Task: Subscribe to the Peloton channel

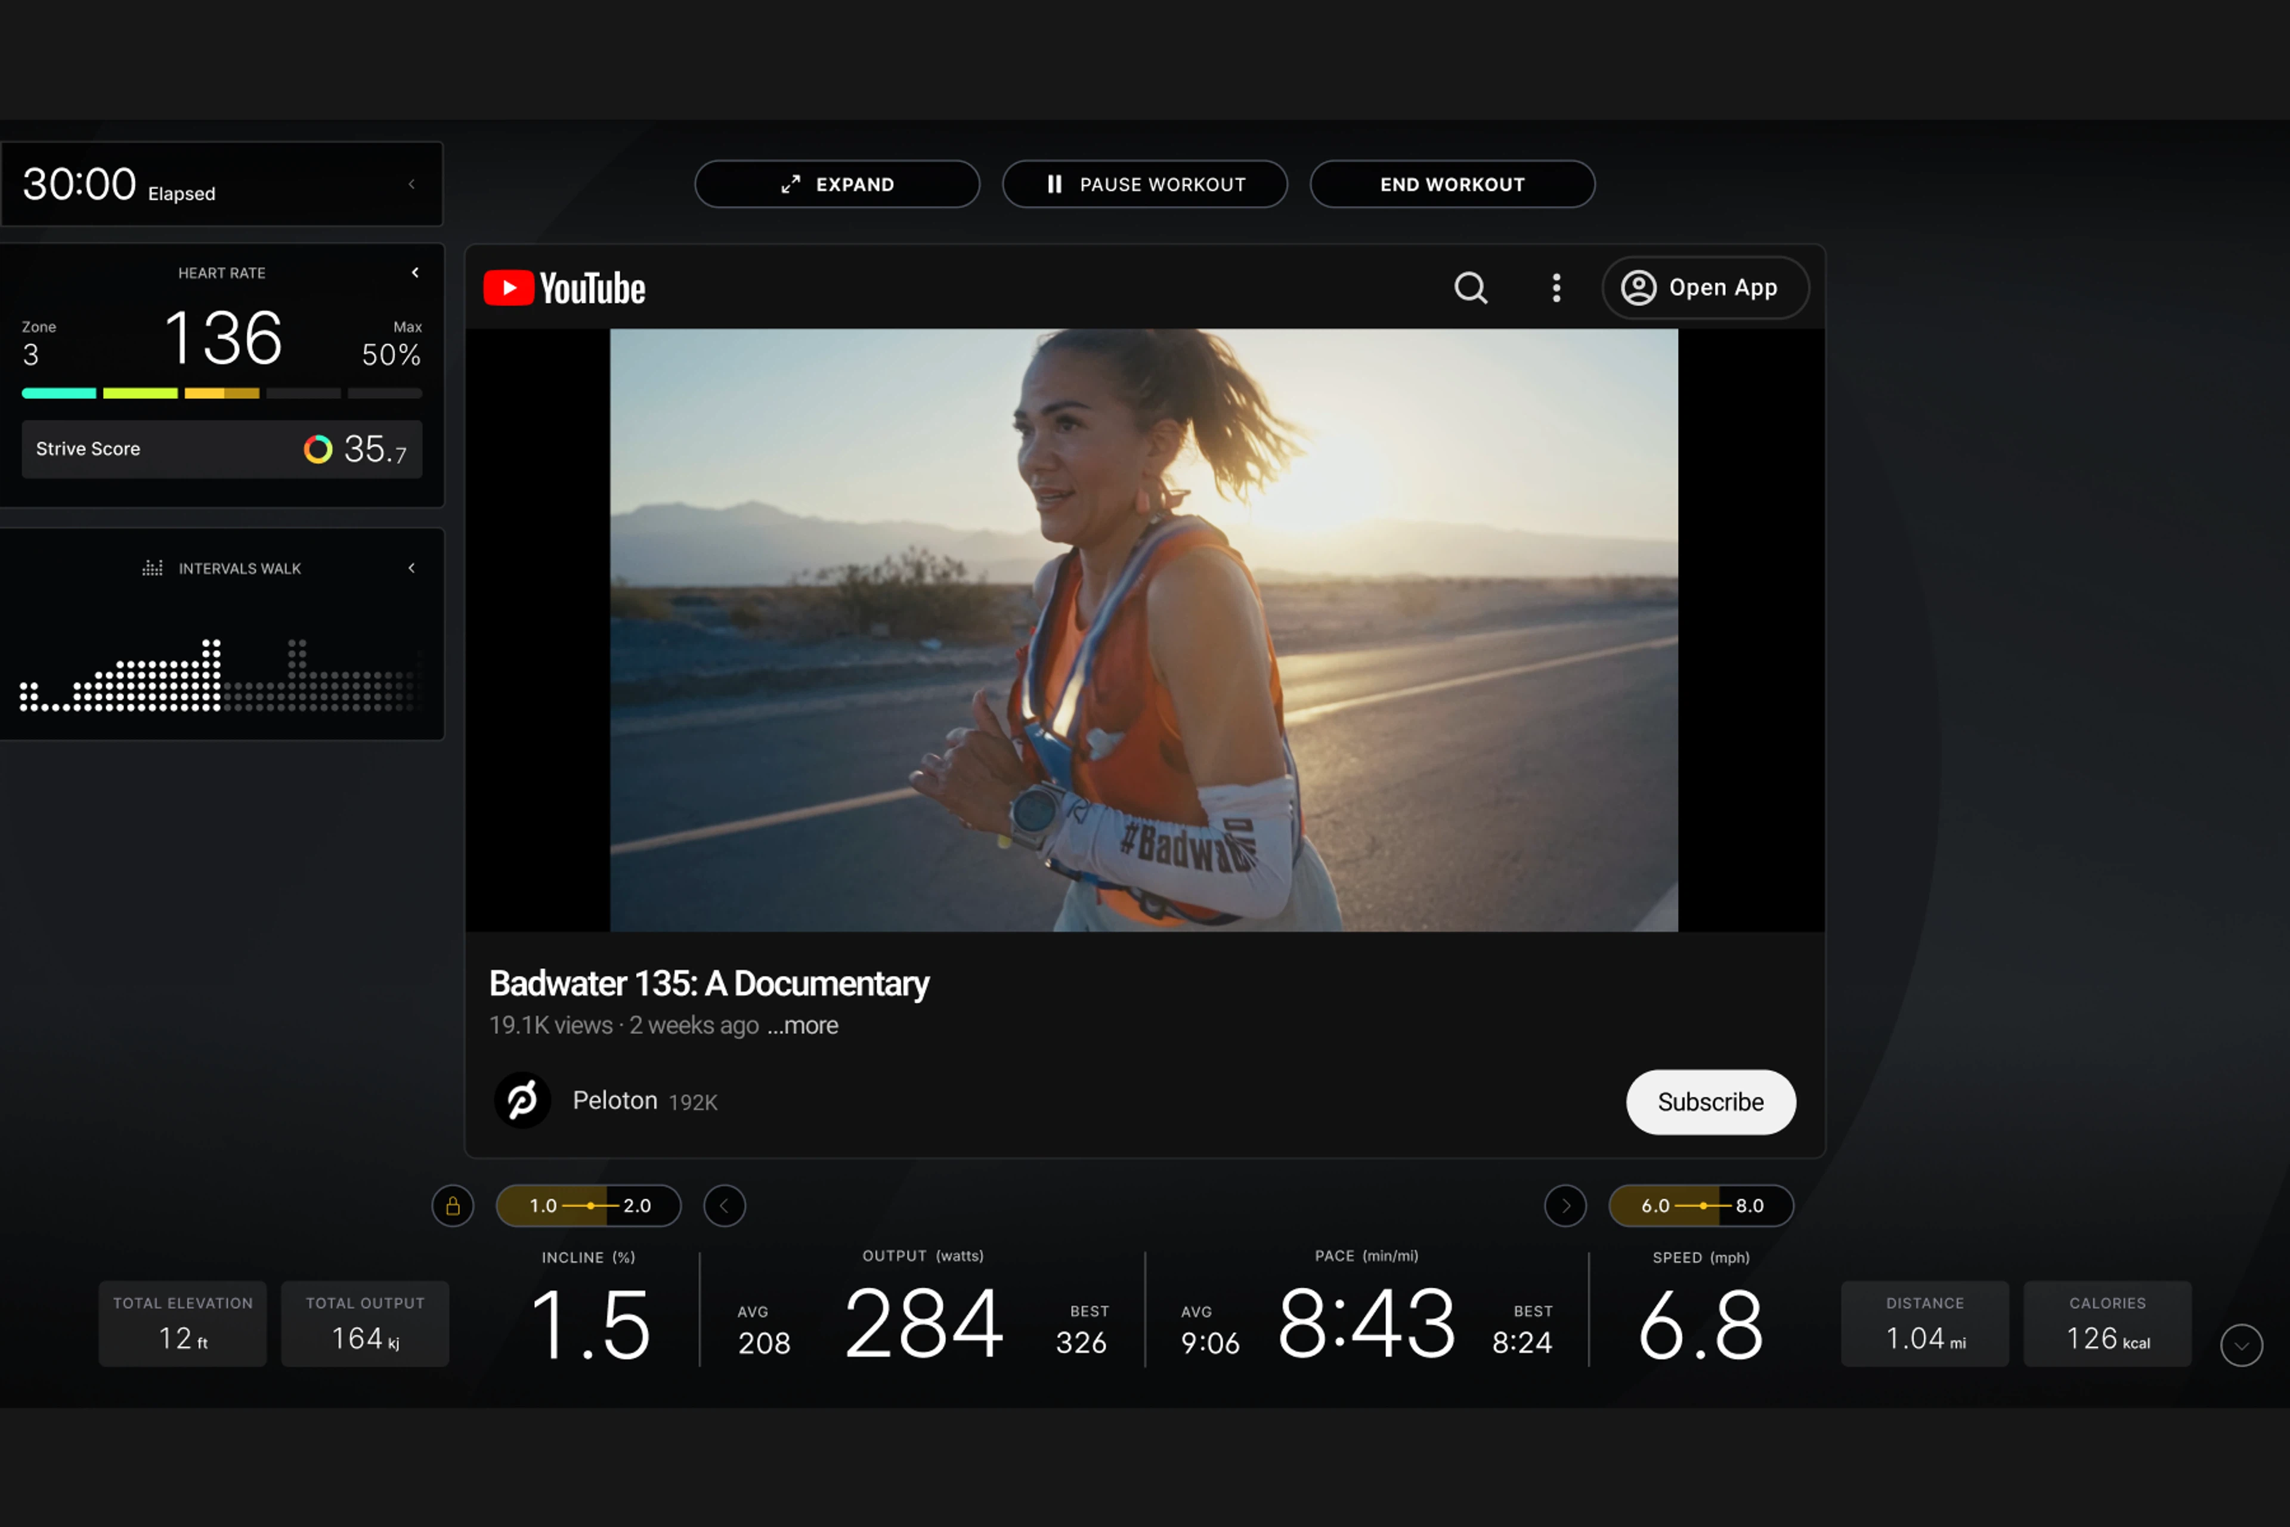Action: click(x=1710, y=1102)
